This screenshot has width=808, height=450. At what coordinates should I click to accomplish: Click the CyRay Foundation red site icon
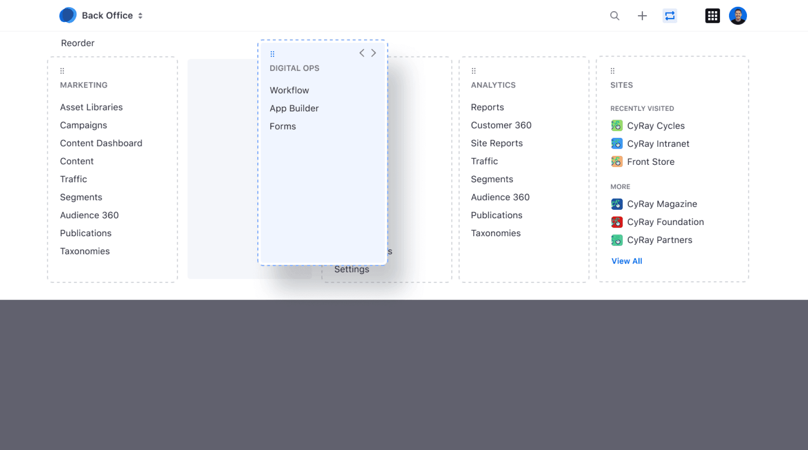point(617,222)
